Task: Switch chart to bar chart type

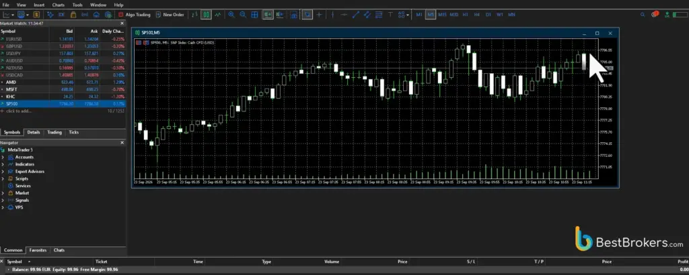Action: [195, 15]
